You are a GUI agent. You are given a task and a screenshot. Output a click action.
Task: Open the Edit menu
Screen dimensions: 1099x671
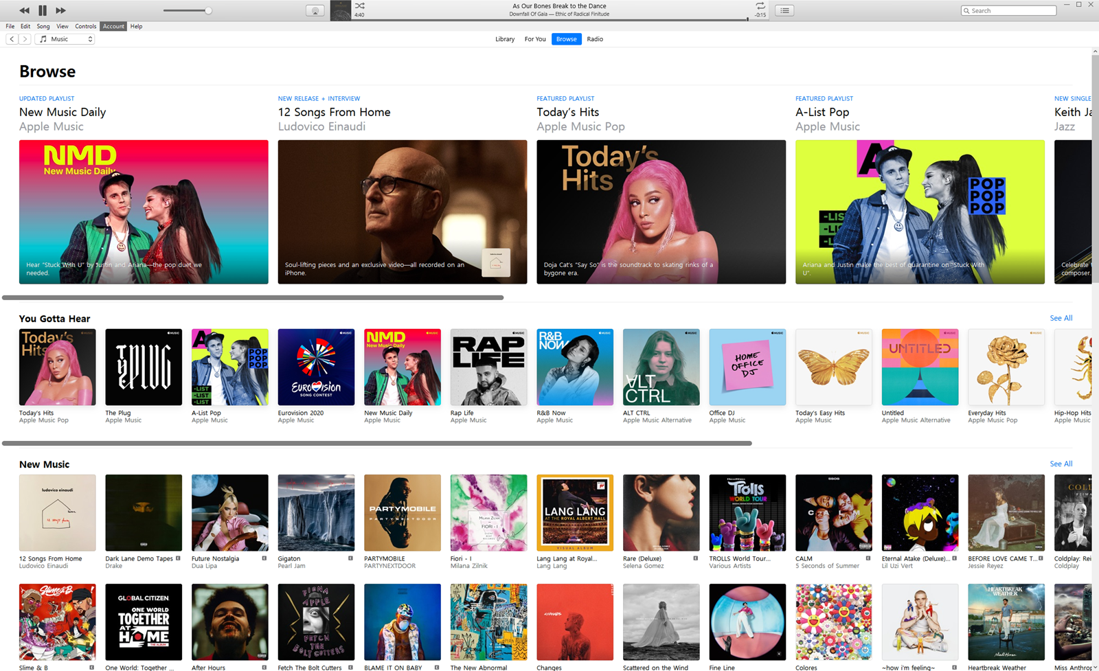click(x=25, y=26)
